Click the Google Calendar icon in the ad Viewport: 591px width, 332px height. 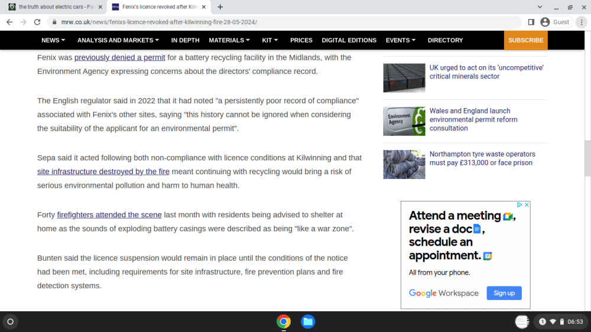click(x=488, y=256)
